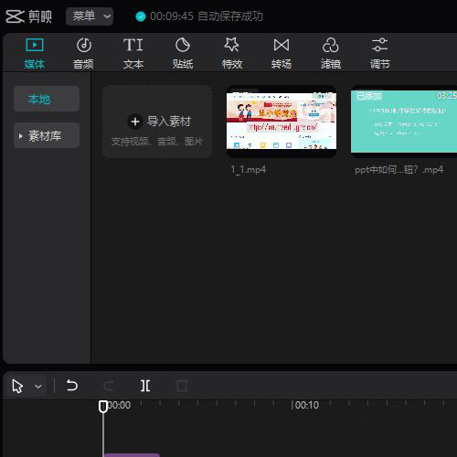Click the 1_1.mp4 file name

tap(249, 169)
